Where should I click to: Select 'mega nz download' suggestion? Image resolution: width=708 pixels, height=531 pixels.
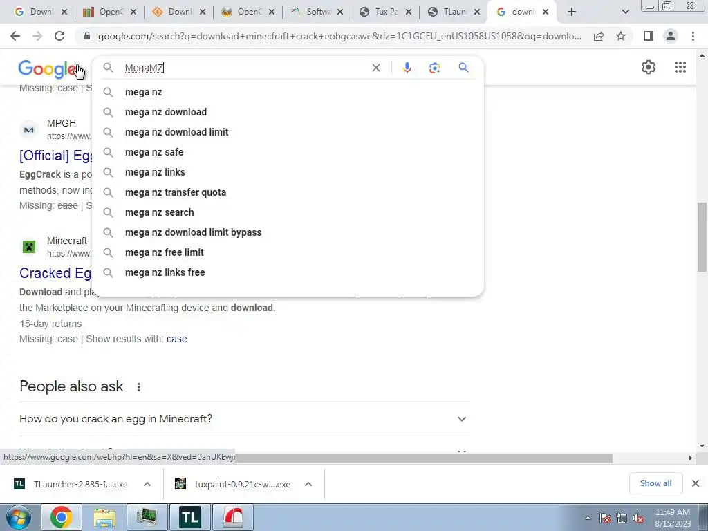pyautogui.click(x=288, y=112)
